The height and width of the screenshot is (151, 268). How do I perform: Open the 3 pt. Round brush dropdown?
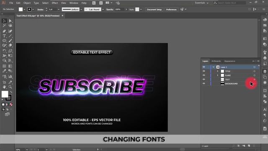[103, 9]
